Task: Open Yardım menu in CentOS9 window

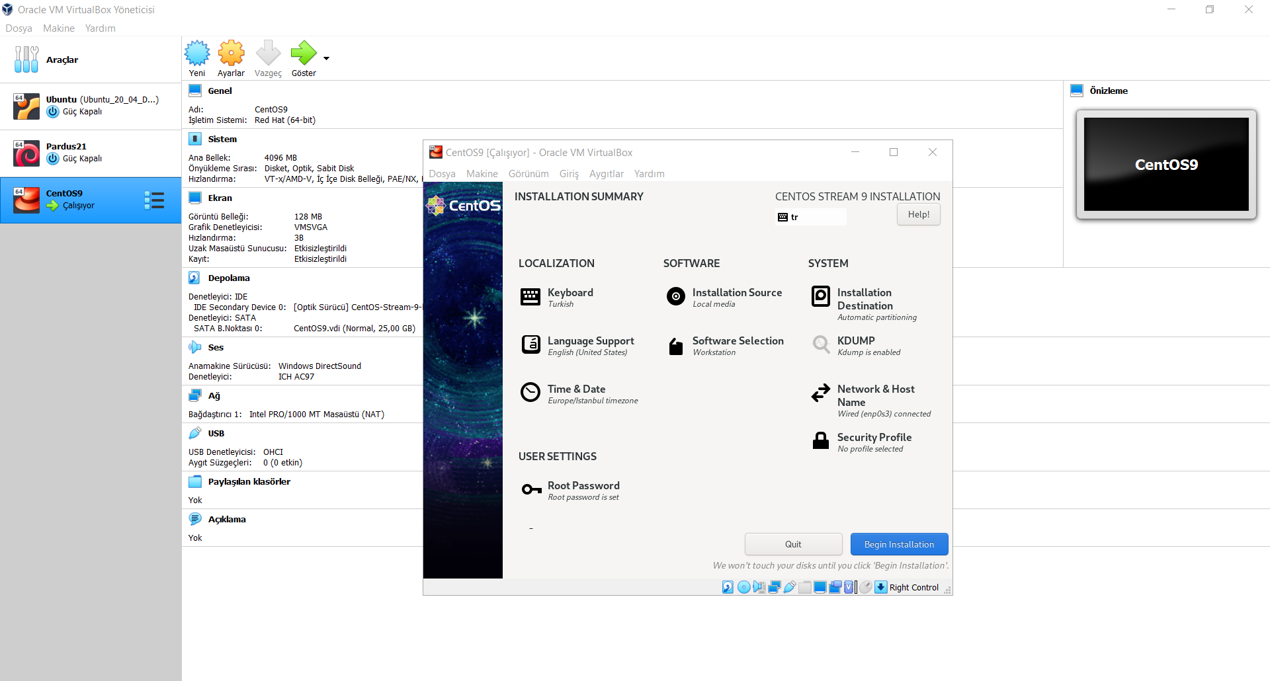Action: point(650,174)
